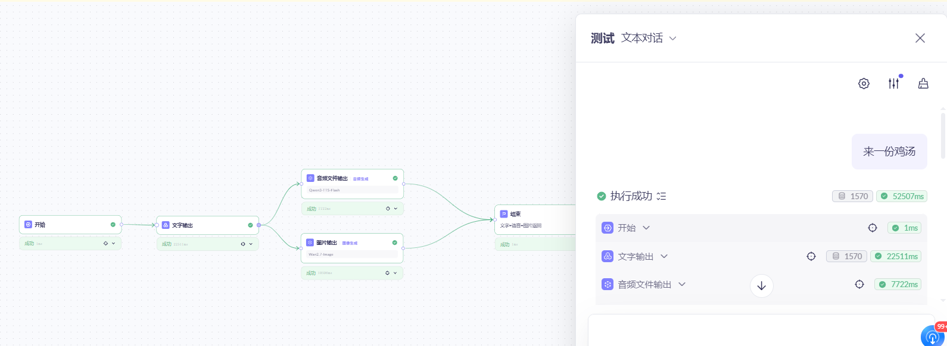The image size is (947, 346).
Task: Open the floating assistant icon with 99+ badge
Action: click(x=933, y=336)
